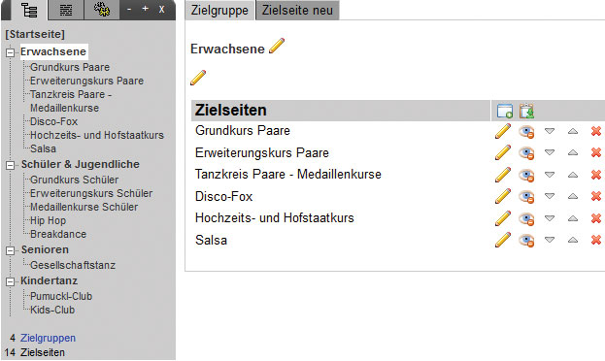605x361 pixels.
Task: Select the Senioren group
Action: coord(45,249)
